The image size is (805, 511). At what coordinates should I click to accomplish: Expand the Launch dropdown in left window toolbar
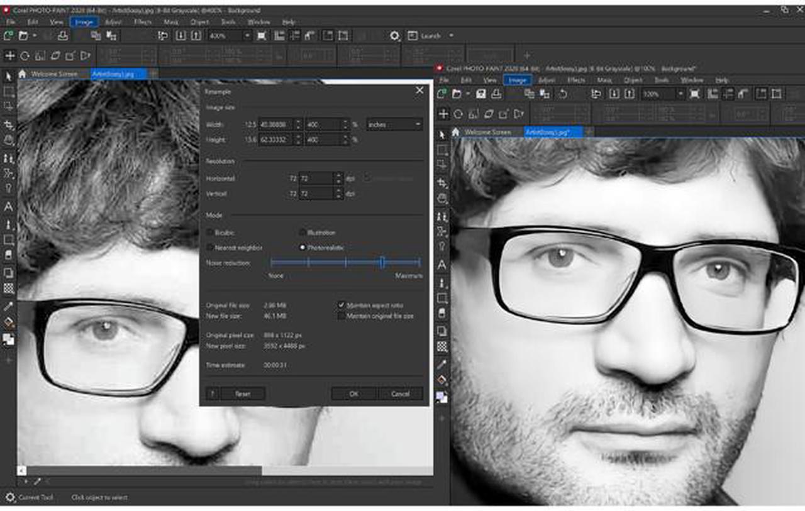coord(451,36)
